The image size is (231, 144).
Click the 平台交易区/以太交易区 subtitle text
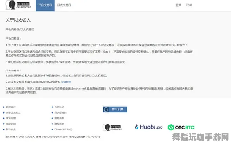point(20,29)
